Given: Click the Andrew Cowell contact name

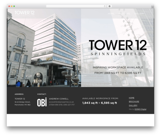Looking at the screenshot, I should (x=59, y=99).
